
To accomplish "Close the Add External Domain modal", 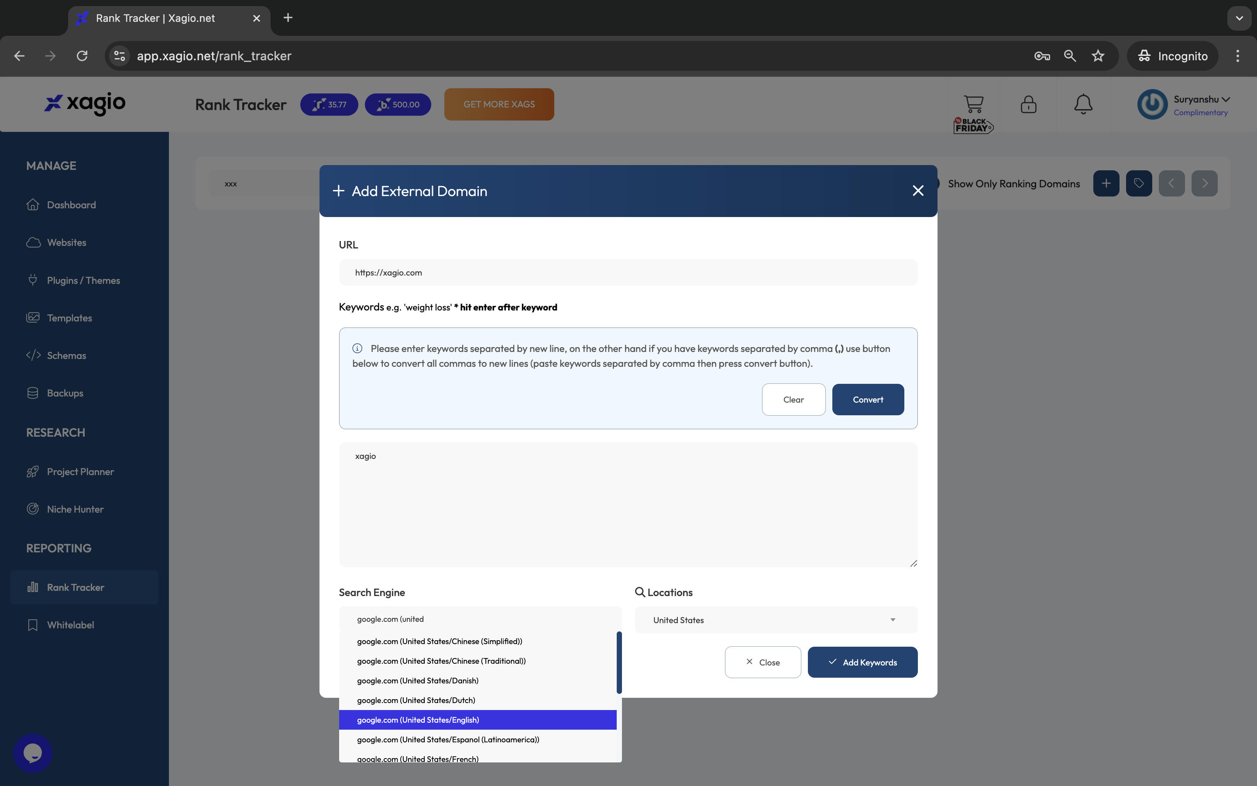I will [x=918, y=191].
